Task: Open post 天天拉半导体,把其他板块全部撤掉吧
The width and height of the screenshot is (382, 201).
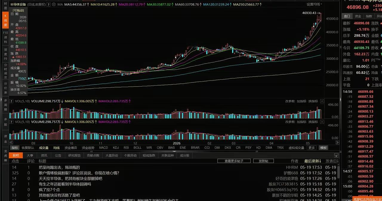Action: (70, 178)
